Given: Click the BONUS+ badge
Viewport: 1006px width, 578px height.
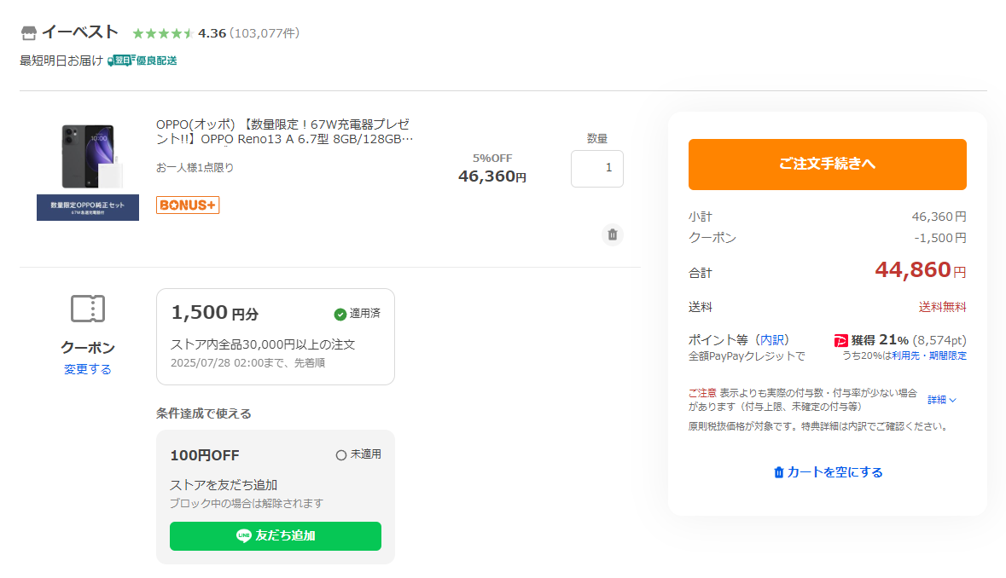Looking at the screenshot, I should (x=188, y=205).
